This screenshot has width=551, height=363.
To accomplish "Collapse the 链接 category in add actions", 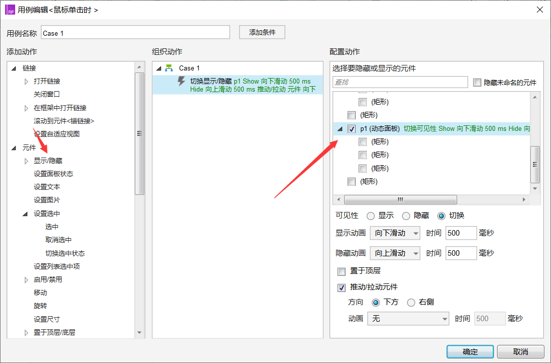I will pos(14,68).
